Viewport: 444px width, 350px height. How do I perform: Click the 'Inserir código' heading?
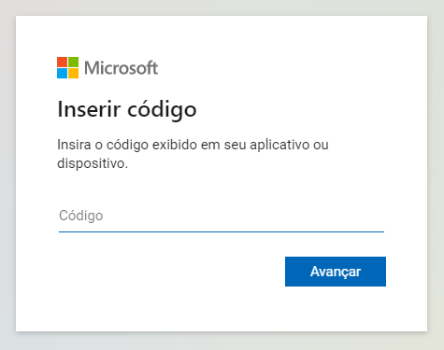[127, 110]
